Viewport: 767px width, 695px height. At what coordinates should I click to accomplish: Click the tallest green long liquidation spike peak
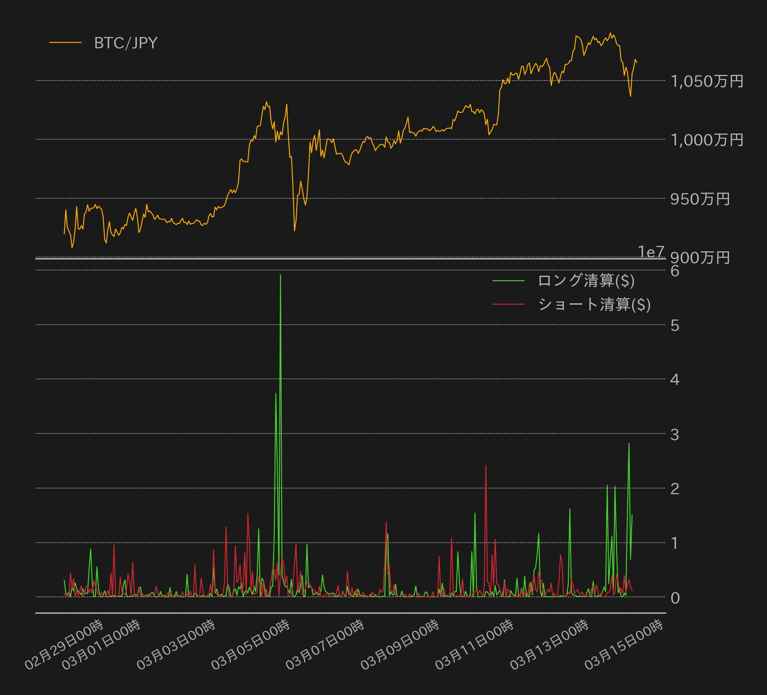[x=280, y=275]
